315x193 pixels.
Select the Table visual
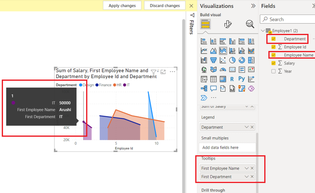point(213,79)
